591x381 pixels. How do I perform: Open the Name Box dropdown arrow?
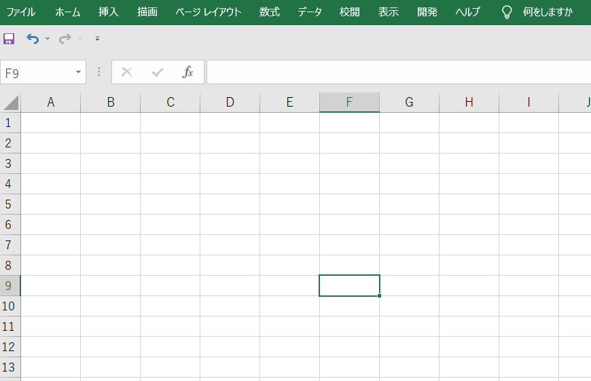(78, 72)
